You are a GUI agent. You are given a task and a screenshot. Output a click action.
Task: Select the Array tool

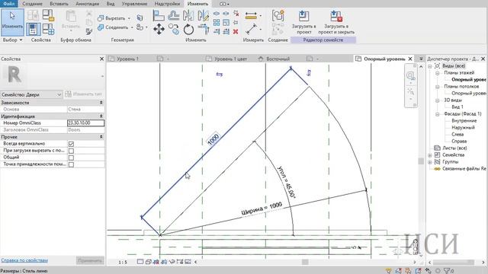point(217,22)
